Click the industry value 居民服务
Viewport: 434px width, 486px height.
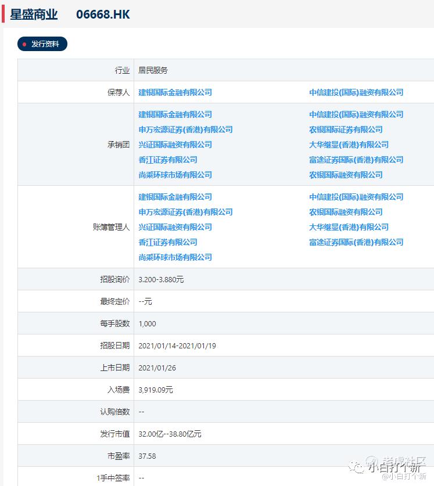153,70
